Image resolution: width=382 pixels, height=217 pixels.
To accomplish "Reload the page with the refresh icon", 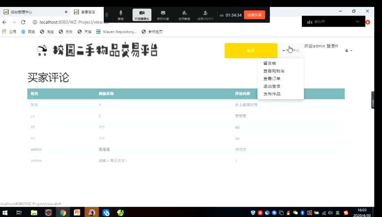I will 23,22.
